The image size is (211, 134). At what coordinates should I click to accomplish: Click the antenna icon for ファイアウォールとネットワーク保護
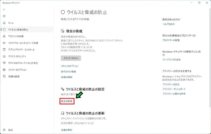(4, 43)
